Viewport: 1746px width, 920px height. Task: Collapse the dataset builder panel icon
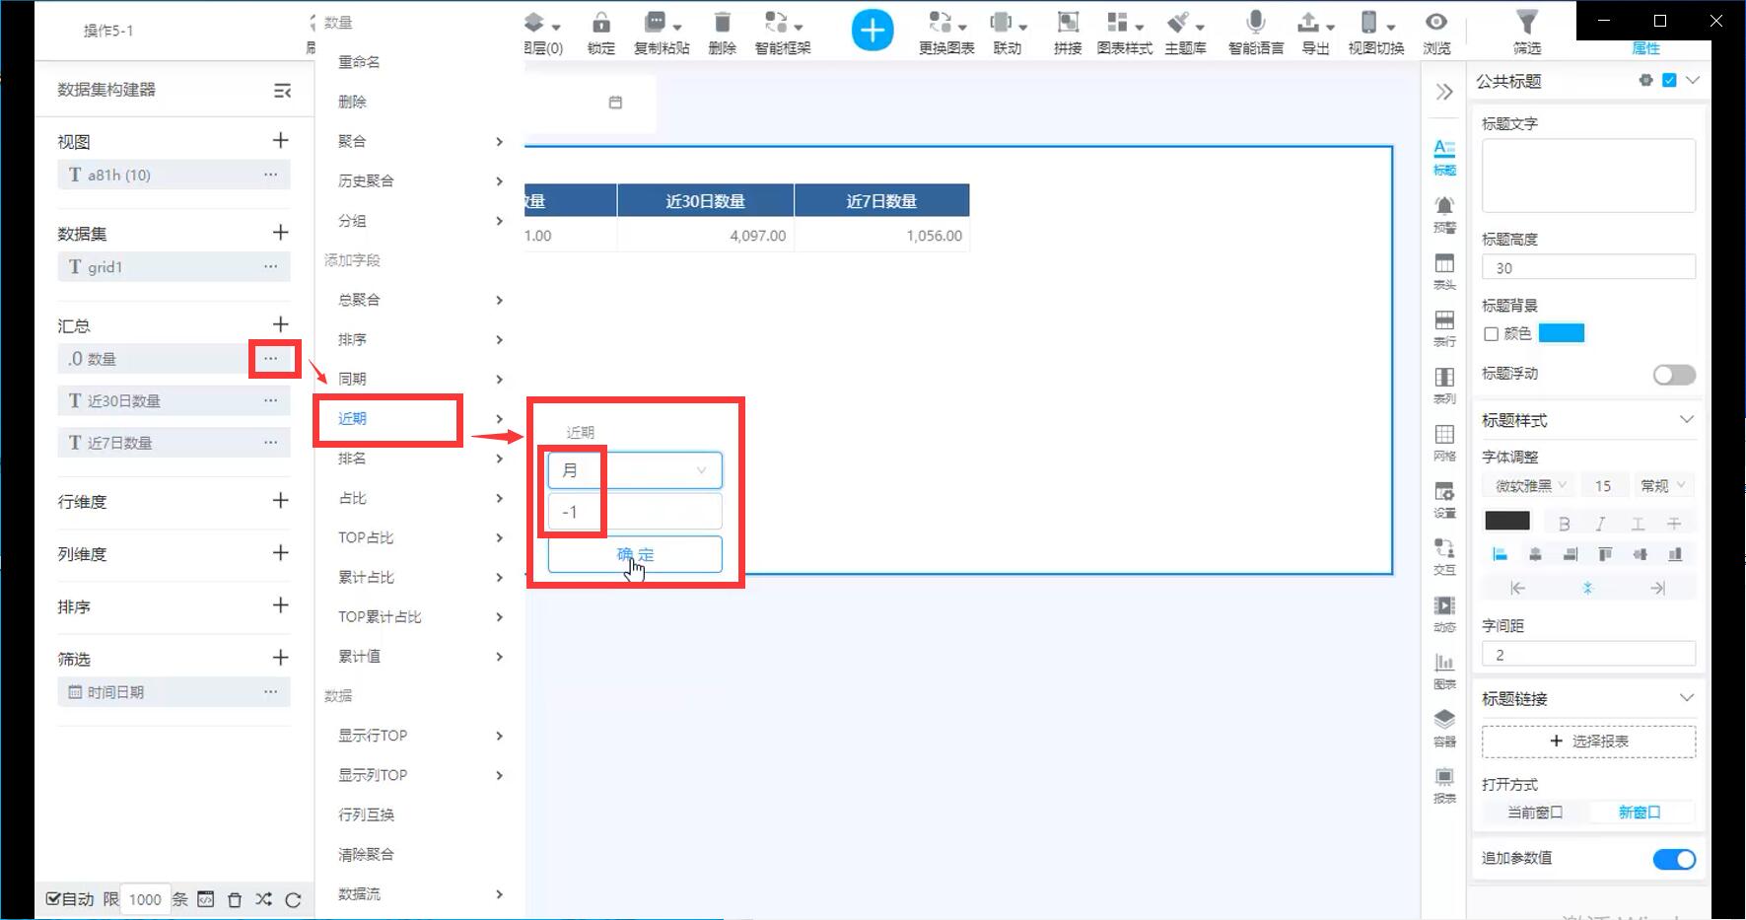click(x=282, y=91)
